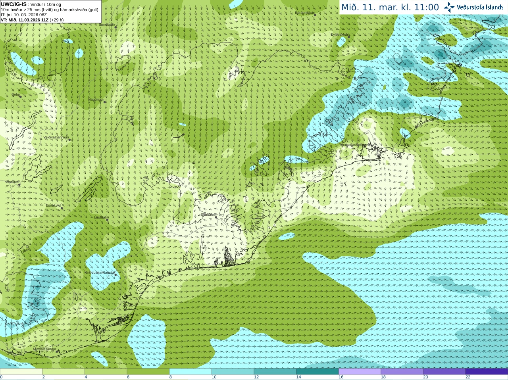Pick the 8–10 m/s light cyan swatch

(190, 372)
